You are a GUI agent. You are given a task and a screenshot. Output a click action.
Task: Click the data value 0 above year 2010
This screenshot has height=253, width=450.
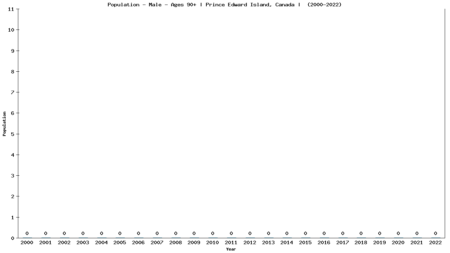213,233
